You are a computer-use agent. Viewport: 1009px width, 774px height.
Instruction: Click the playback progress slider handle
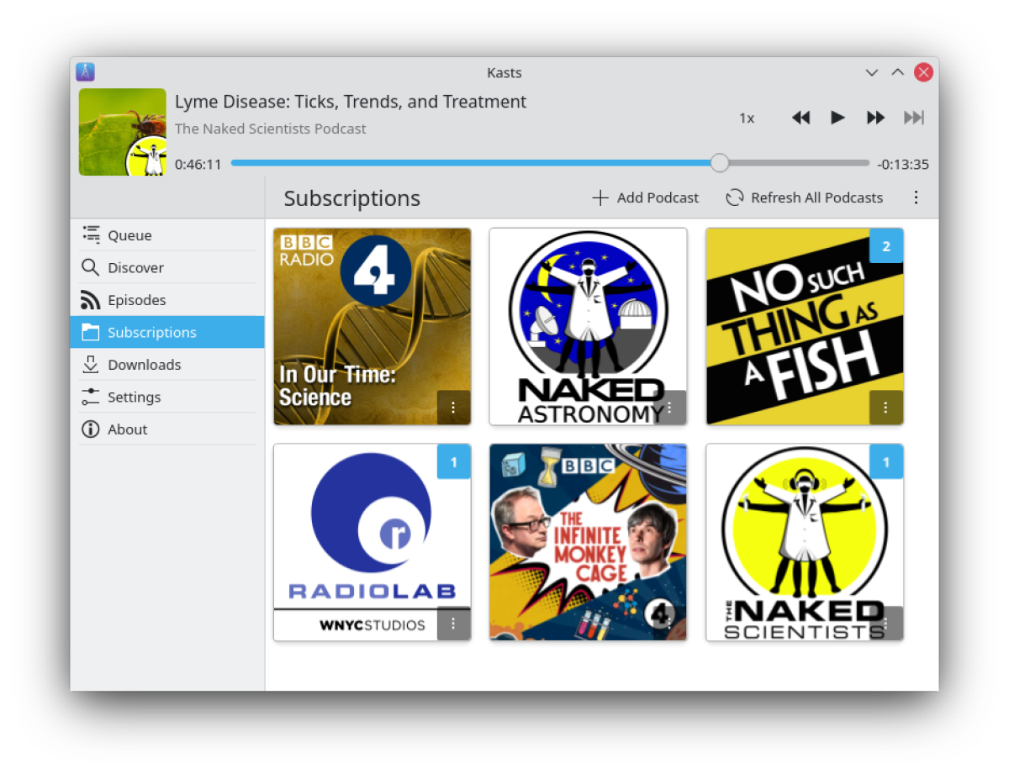point(720,163)
